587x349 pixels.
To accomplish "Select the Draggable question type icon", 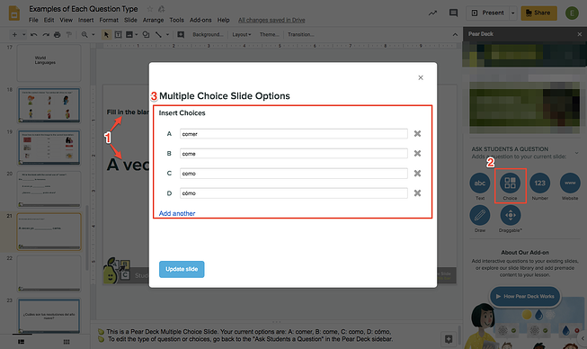I will [x=510, y=215].
